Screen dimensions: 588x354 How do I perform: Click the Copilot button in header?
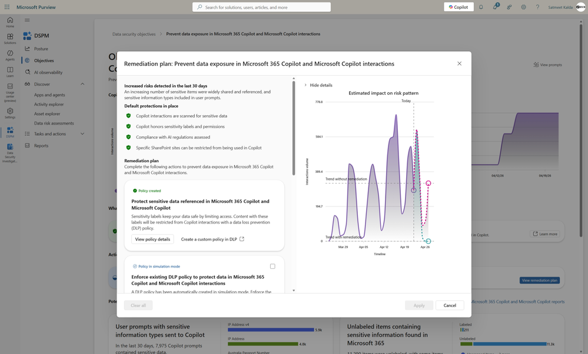pyautogui.click(x=459, y=7)
